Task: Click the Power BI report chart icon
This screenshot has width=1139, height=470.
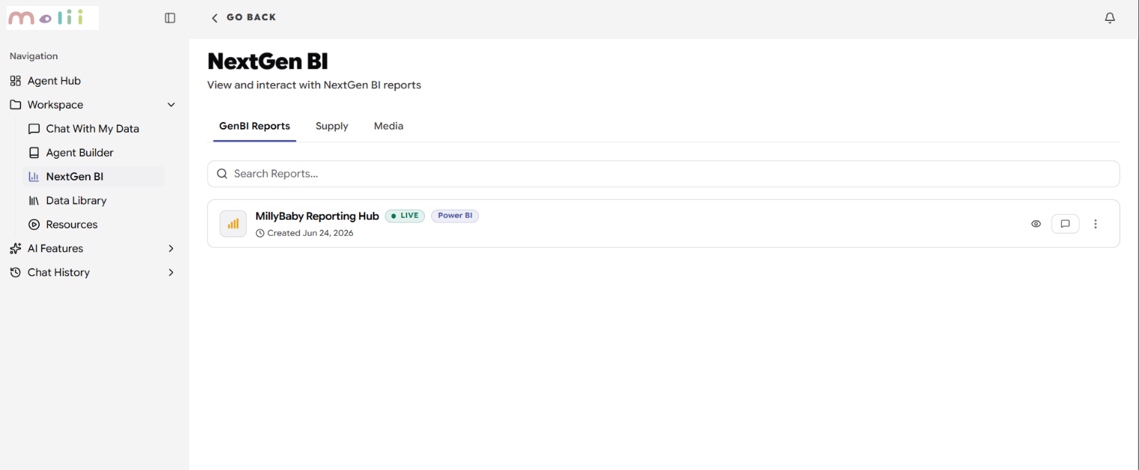Action: coord(233,224)
